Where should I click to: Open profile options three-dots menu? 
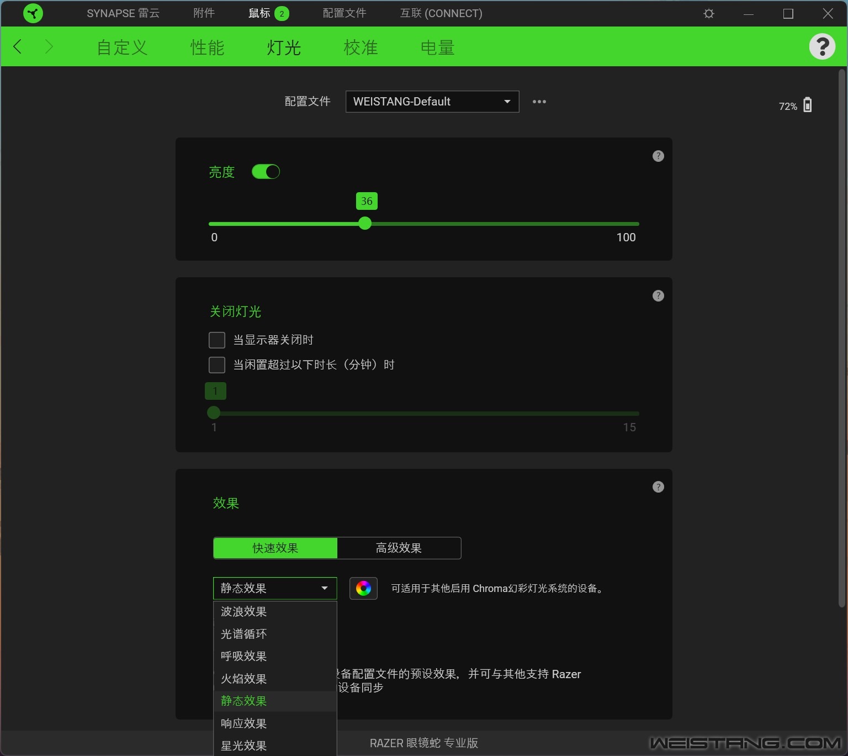pyautogui.click(x=539, y=102)
